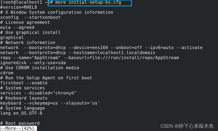Click the network line with --device=ens160
This screenshot has height=131, width=218.
pyautogui.click(x=101, y=48)
